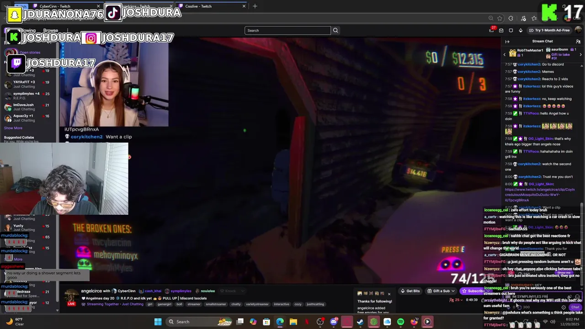Click browser zoom-out magnifier icon in address bar

click(x=491, y=18)
